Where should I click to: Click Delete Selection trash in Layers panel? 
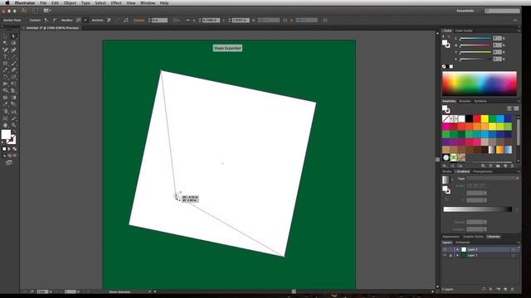(513, 289)
